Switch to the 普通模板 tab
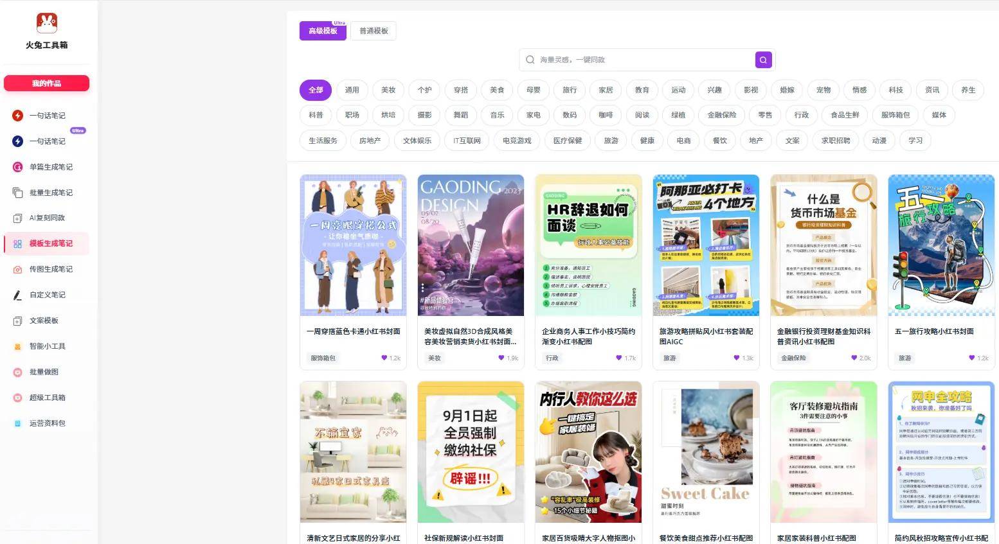 click(373, 31)
